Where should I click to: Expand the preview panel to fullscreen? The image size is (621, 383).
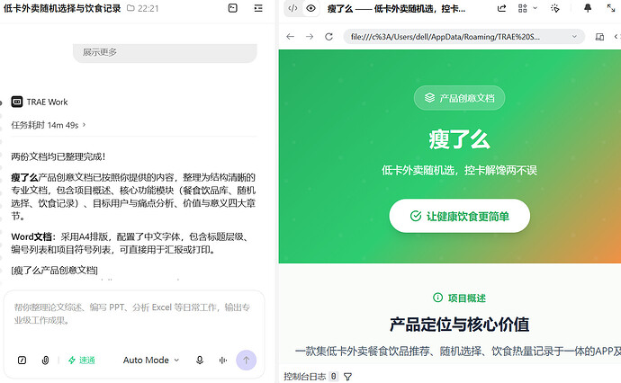(x=611, y=8)
